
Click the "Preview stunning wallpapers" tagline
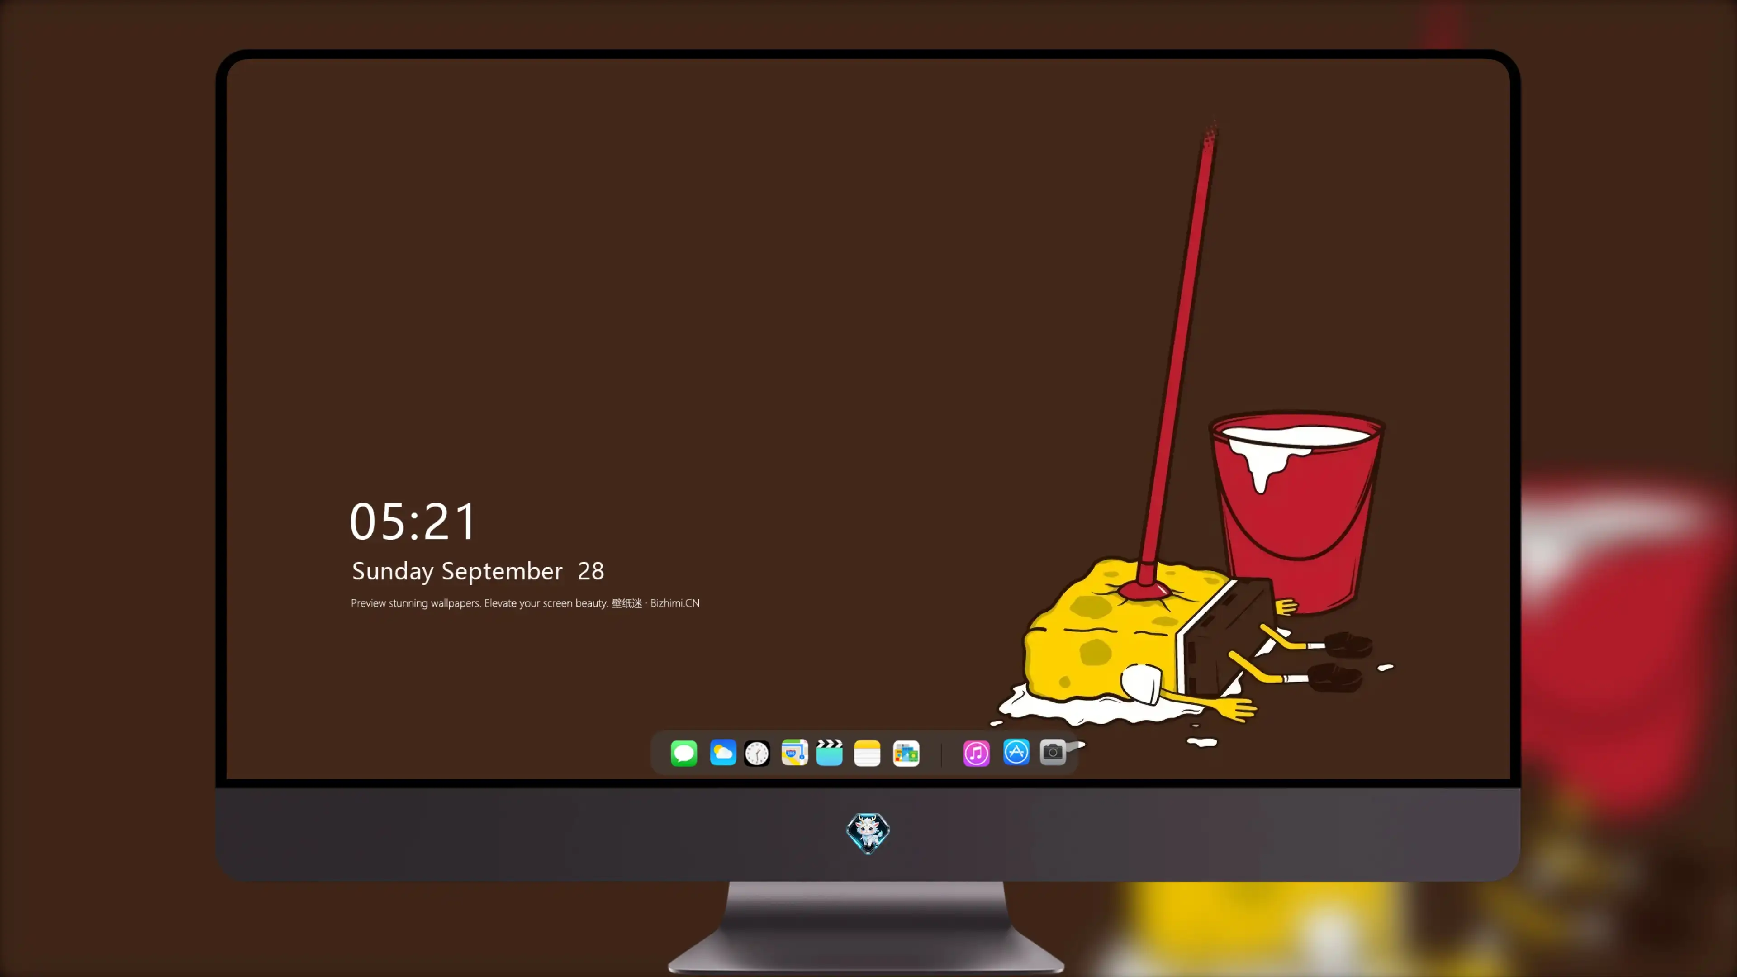(525, 603)
